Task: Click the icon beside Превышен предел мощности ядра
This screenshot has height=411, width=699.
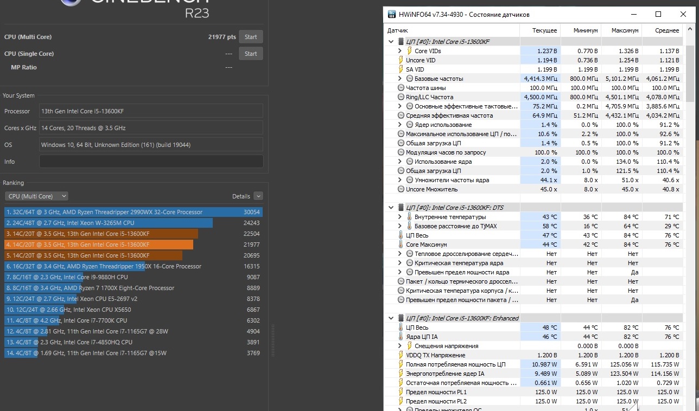Action: click(x=410, y=272)
